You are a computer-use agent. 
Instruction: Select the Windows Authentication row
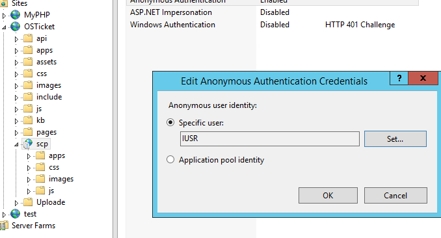pyautogui.click(x=273, y=25)
